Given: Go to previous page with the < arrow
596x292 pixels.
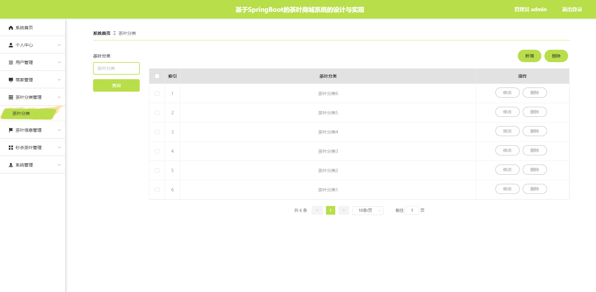Looking at the screenshot, I should click(317, 210).
